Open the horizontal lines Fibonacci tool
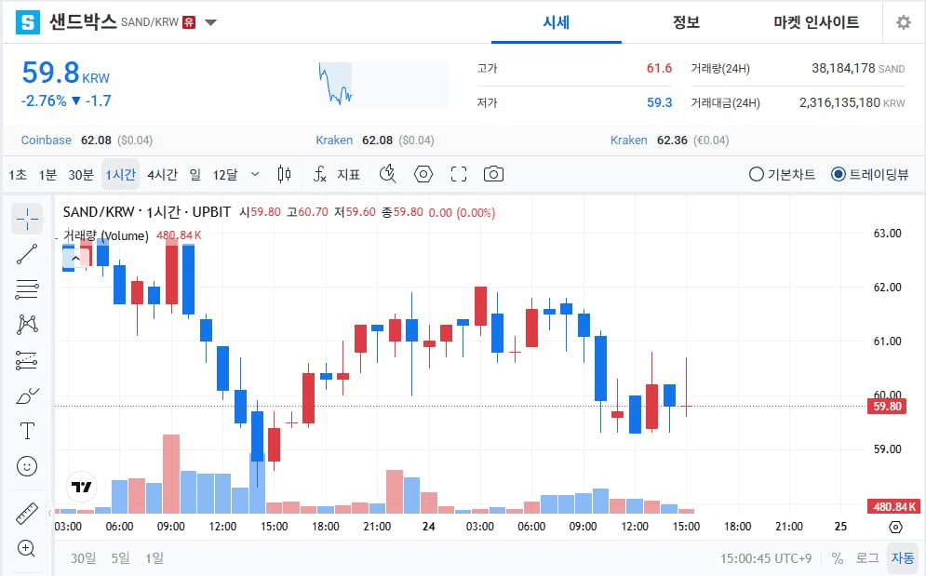Screen dimensions: 926x576 tap(27, 289)
